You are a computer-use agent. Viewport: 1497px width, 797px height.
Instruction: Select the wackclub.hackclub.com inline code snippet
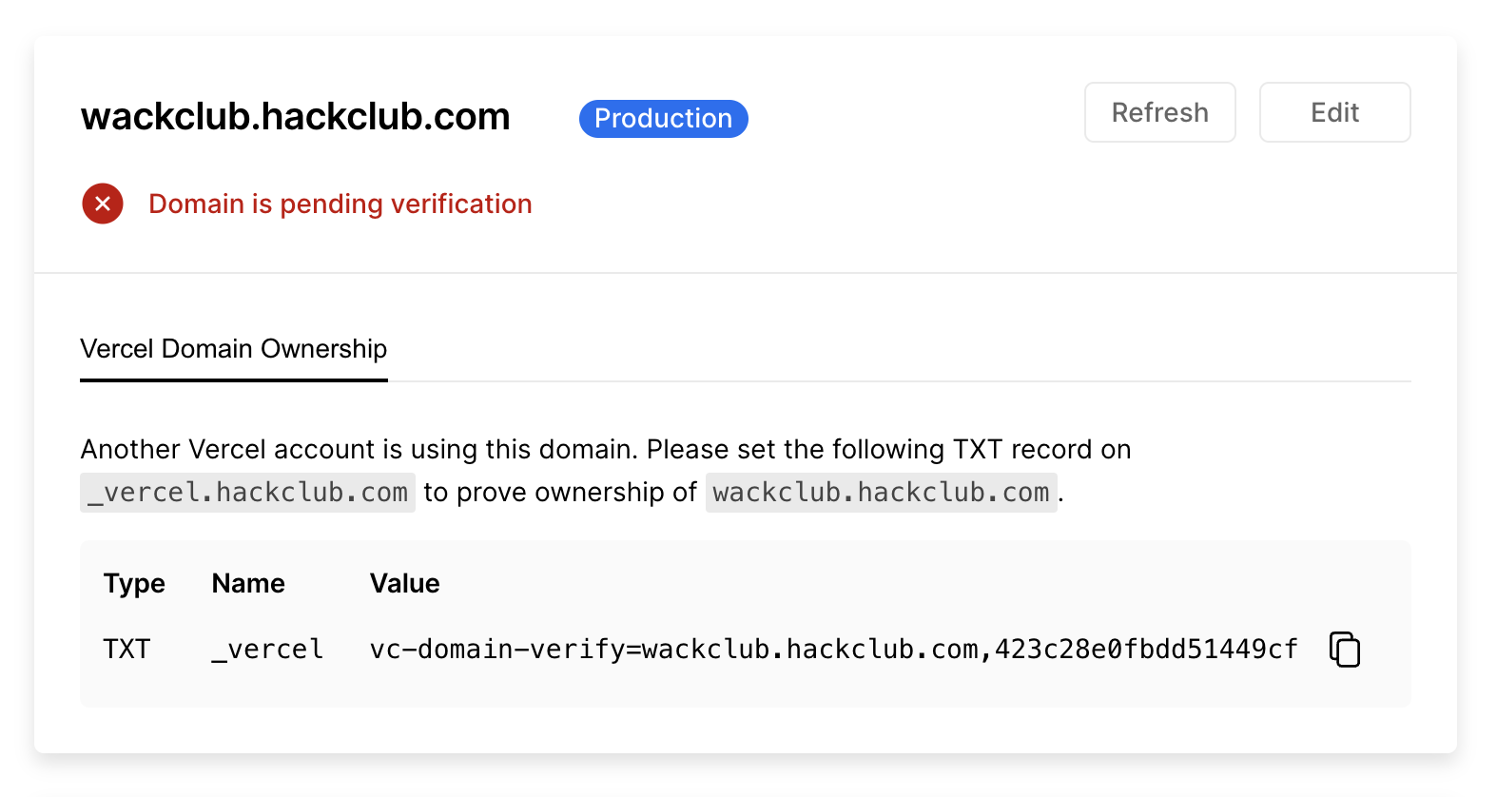[881, 493]
